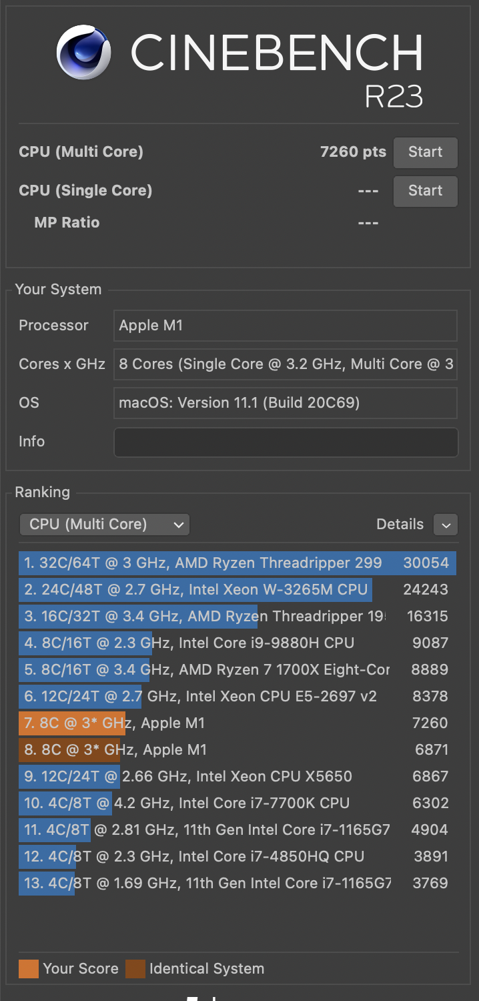
Task: Click the OS field showing macOS Version 11.1
Action: [286, 403]
